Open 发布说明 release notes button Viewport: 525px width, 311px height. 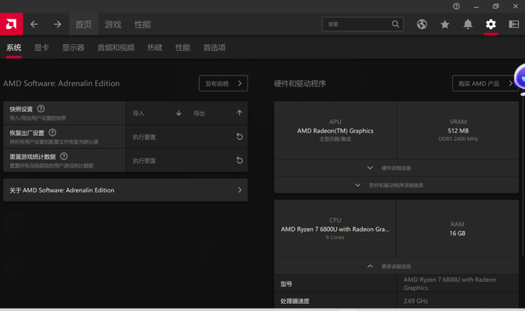pyautogui.click(x=223, y=83)
